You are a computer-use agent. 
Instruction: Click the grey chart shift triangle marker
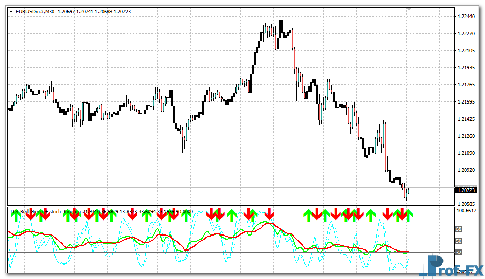pyautogui.click(x=409, y=9)
